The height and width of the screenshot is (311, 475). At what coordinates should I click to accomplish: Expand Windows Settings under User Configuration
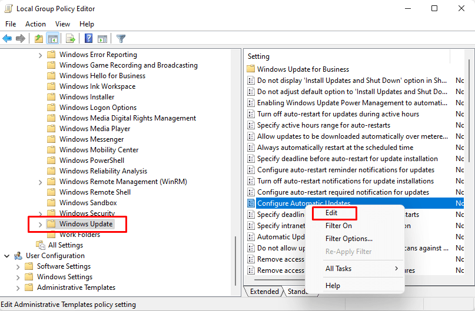[x=18, y=277]
